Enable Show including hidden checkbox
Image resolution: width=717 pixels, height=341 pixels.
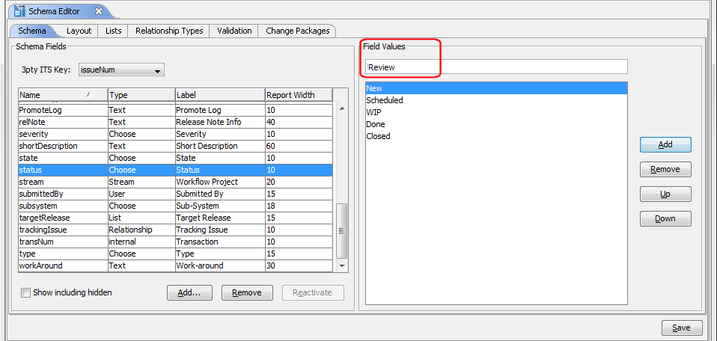coord(26,292)
